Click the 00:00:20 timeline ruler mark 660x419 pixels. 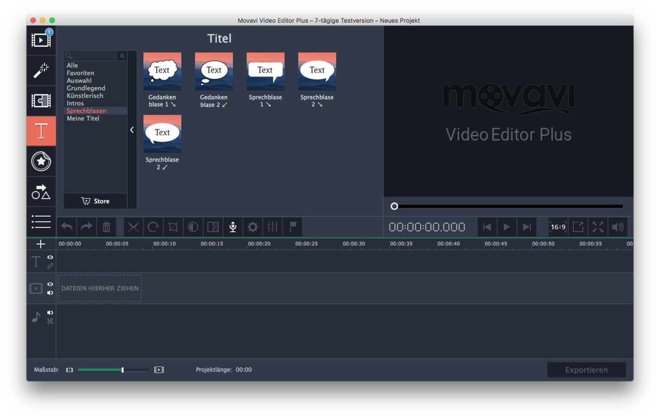coord(259,244)
